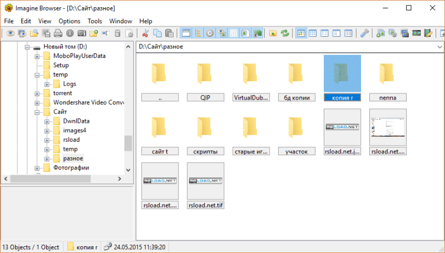Click the printer icon in toolbar
This screenshot has width=445, height=253.
(x=58, y=33)
